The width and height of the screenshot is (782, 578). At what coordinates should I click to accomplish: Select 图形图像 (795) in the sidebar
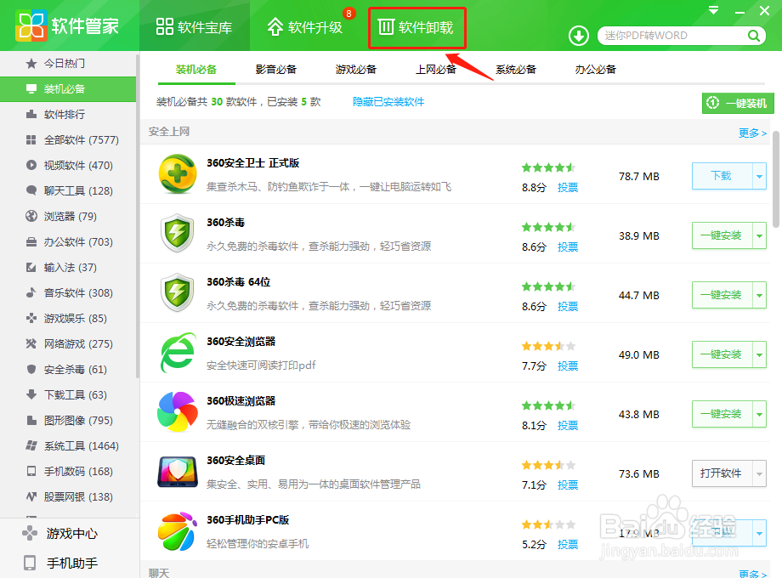point(68,421)
